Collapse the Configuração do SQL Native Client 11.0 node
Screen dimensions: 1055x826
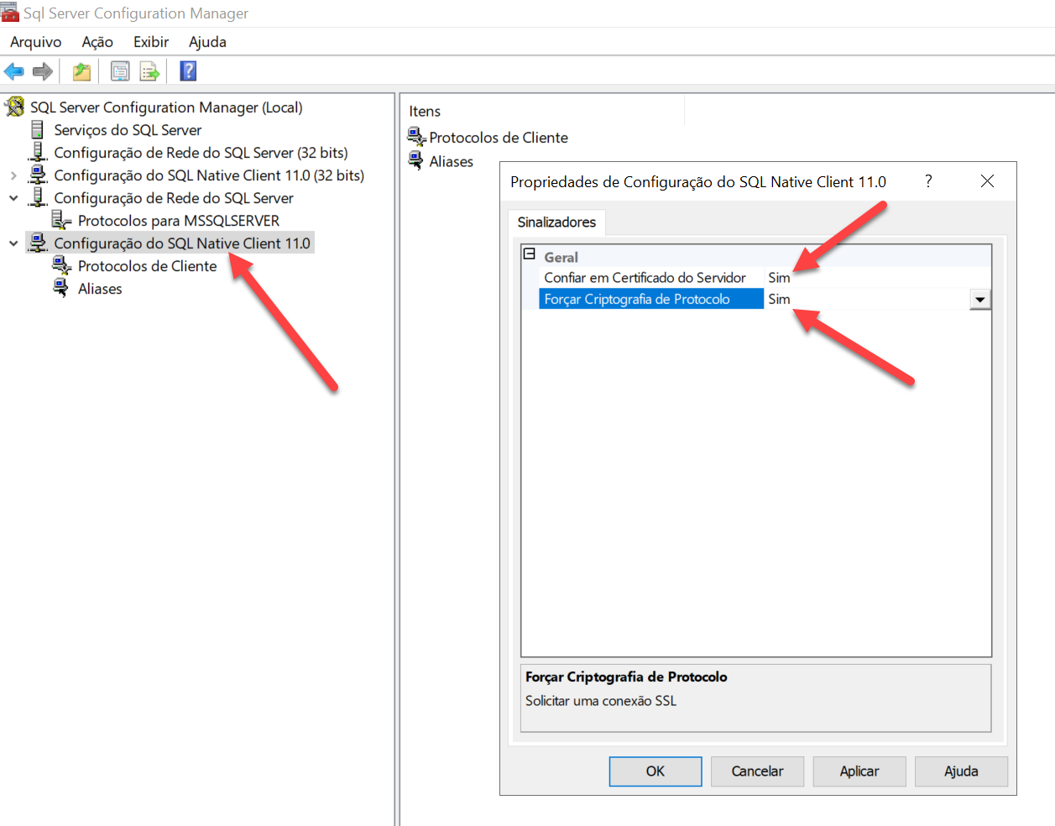[13, 243]
